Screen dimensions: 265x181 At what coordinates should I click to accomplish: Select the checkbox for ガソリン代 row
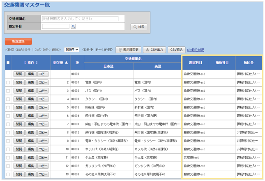pyautogui.click(x=8, y=166)
